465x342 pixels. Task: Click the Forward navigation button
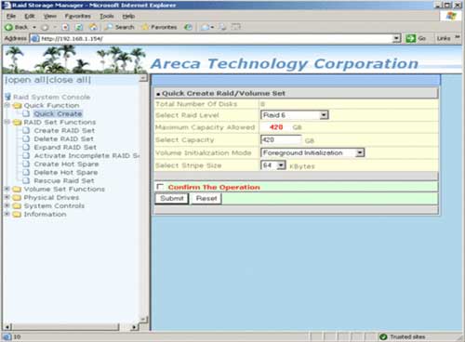[46, 27]
